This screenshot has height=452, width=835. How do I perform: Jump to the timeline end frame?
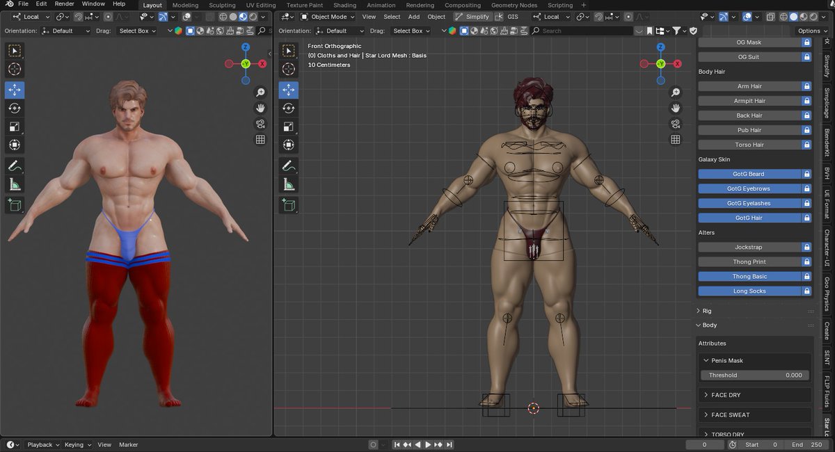tap(450, 444)
